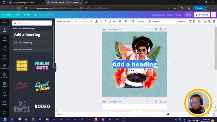
Task: Open the three-dot more menu in header
Action: (x=213, y=15)
